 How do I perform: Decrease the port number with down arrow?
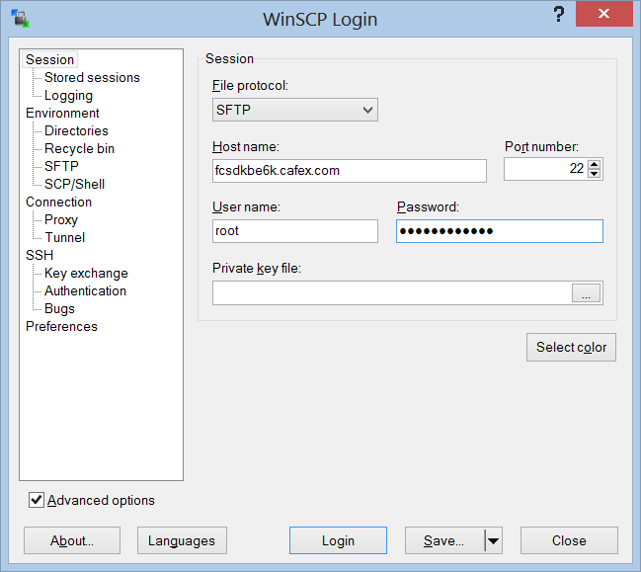(x=594, y=173)
